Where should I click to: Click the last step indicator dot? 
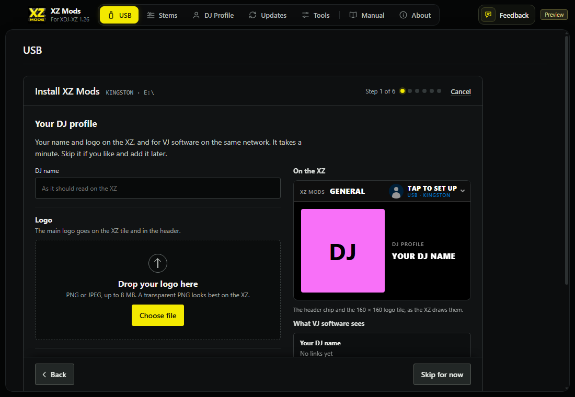[439, 91]
